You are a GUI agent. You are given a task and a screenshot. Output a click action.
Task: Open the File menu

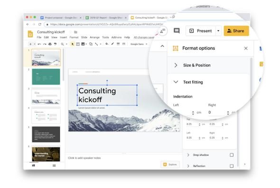tap(39, 38)
